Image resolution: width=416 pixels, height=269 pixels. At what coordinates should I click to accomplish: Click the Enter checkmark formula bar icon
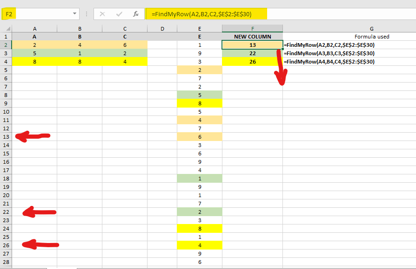tap(119, 14)
